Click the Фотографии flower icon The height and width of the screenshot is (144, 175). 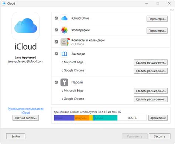(x=64, y=30)
